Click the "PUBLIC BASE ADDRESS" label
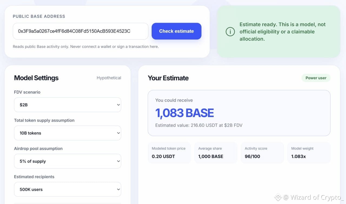The width and height of the screenshot is (346, 204). pyautogui.click(x=39, y=16)
